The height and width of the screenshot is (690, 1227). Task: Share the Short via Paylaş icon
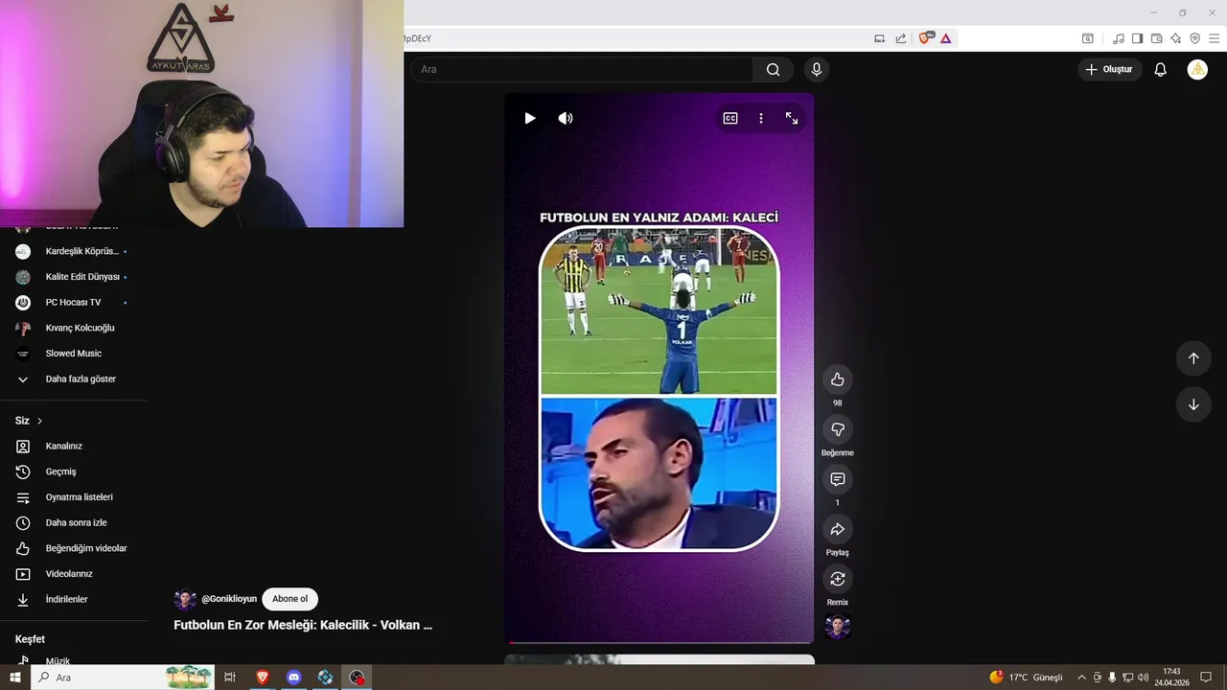tap(837, 529)
